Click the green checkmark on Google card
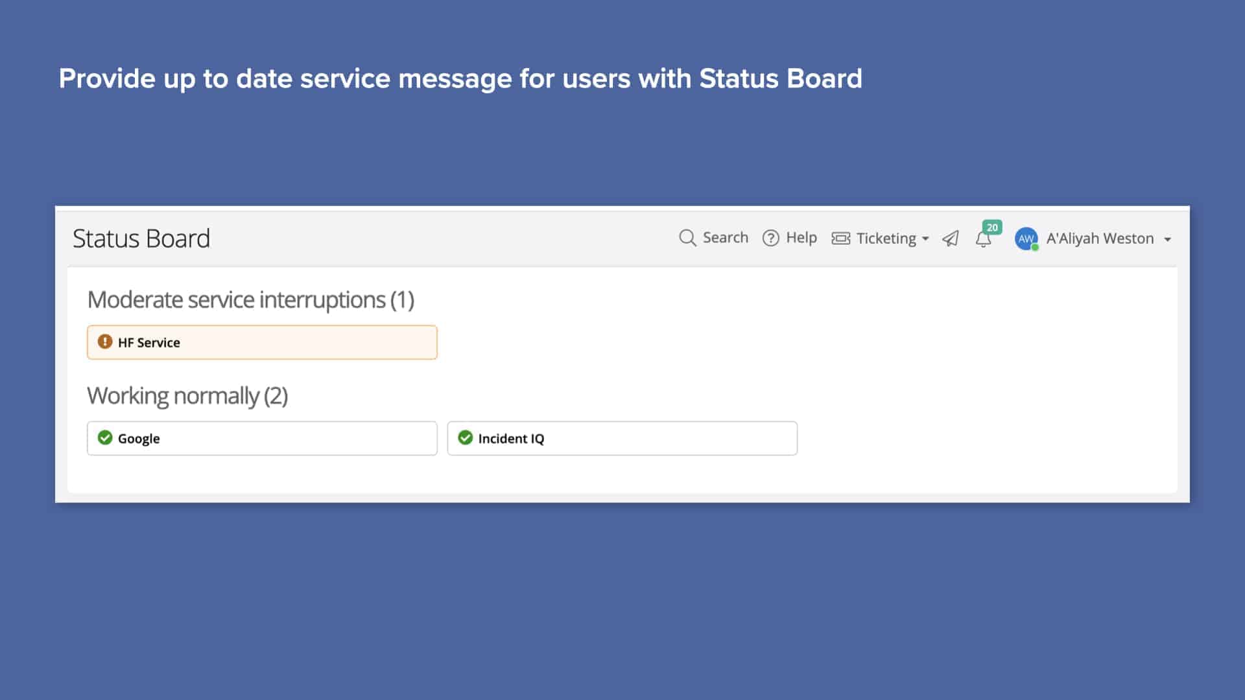The height and width of the screenshot is (700, 1245). pos(106,437)
